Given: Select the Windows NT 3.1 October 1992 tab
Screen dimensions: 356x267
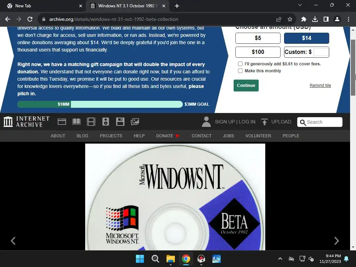Looking at the screenshot, I should point(128,6).
